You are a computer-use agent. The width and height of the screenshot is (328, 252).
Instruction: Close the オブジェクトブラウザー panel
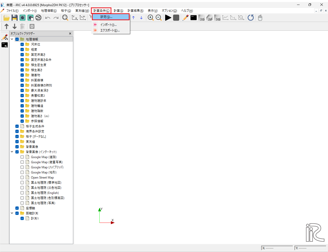pyautogui.click(x=70, y=34)
